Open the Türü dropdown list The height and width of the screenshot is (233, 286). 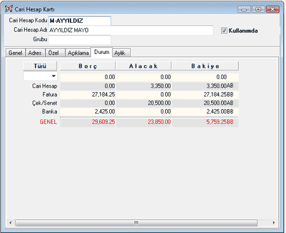(54, 76)
